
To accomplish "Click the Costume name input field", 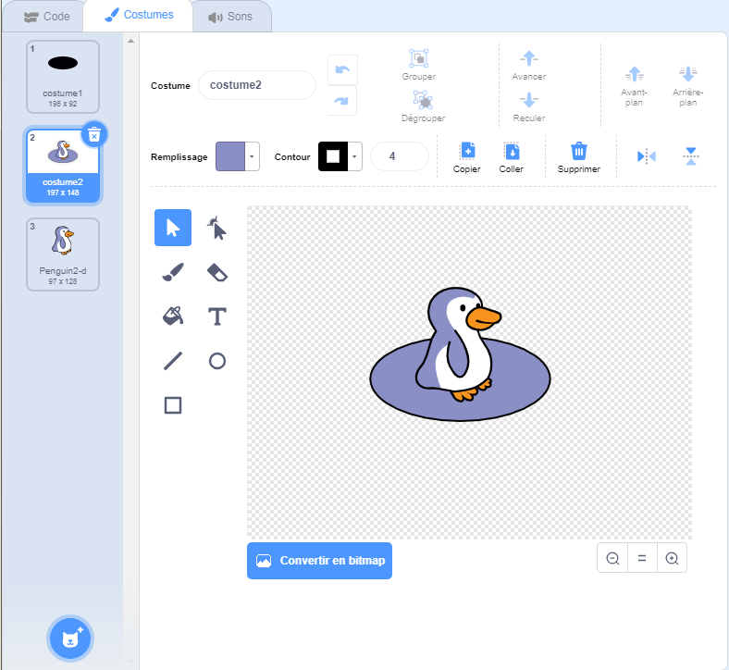I will click(x=257, y=85).
